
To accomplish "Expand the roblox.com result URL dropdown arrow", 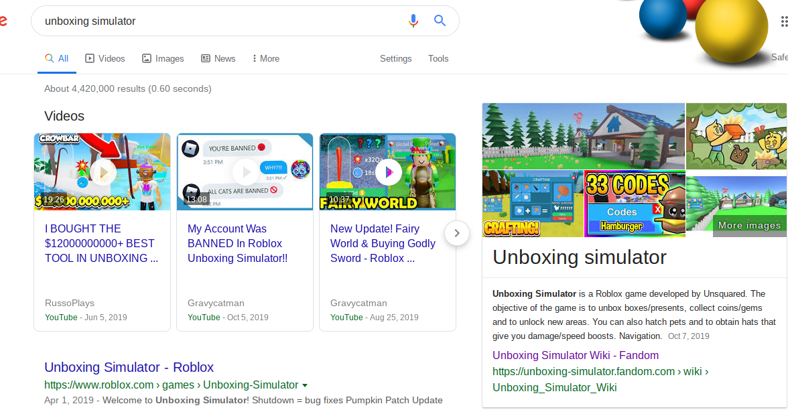I will click(x=304, y=385).
